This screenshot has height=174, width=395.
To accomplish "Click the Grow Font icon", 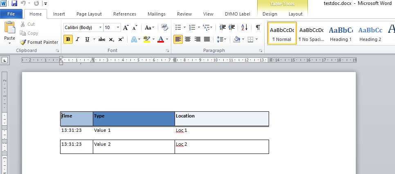I will [x=126, y=28].
